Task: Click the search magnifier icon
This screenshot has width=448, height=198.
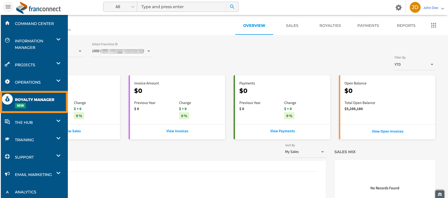Action: (232, 7)
